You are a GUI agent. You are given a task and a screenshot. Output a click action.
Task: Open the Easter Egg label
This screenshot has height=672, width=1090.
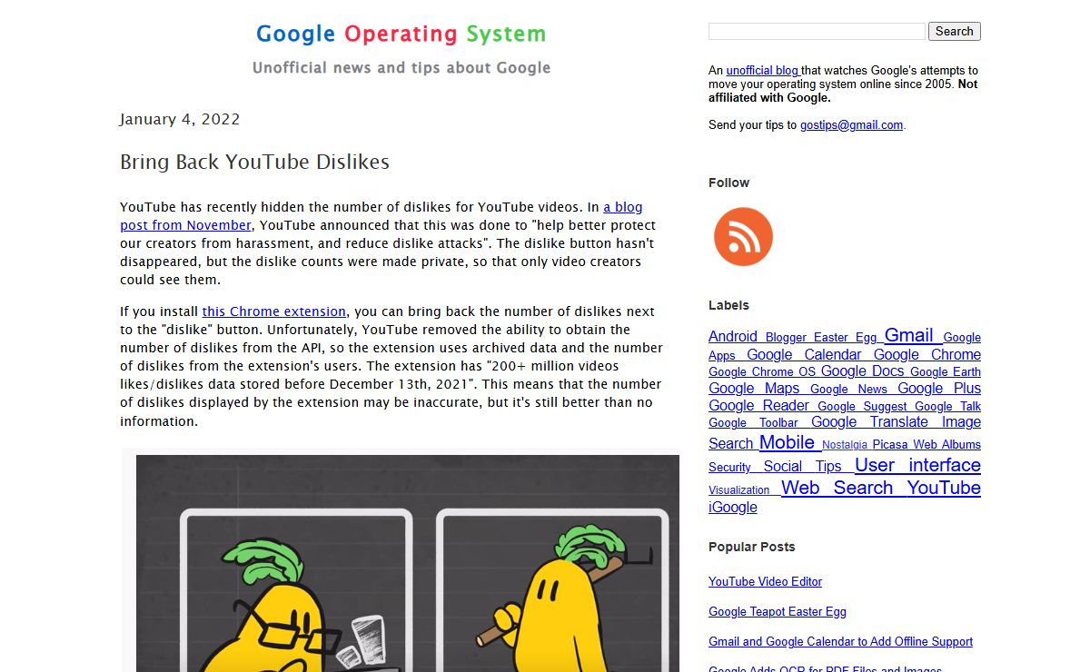click(845, 337)
